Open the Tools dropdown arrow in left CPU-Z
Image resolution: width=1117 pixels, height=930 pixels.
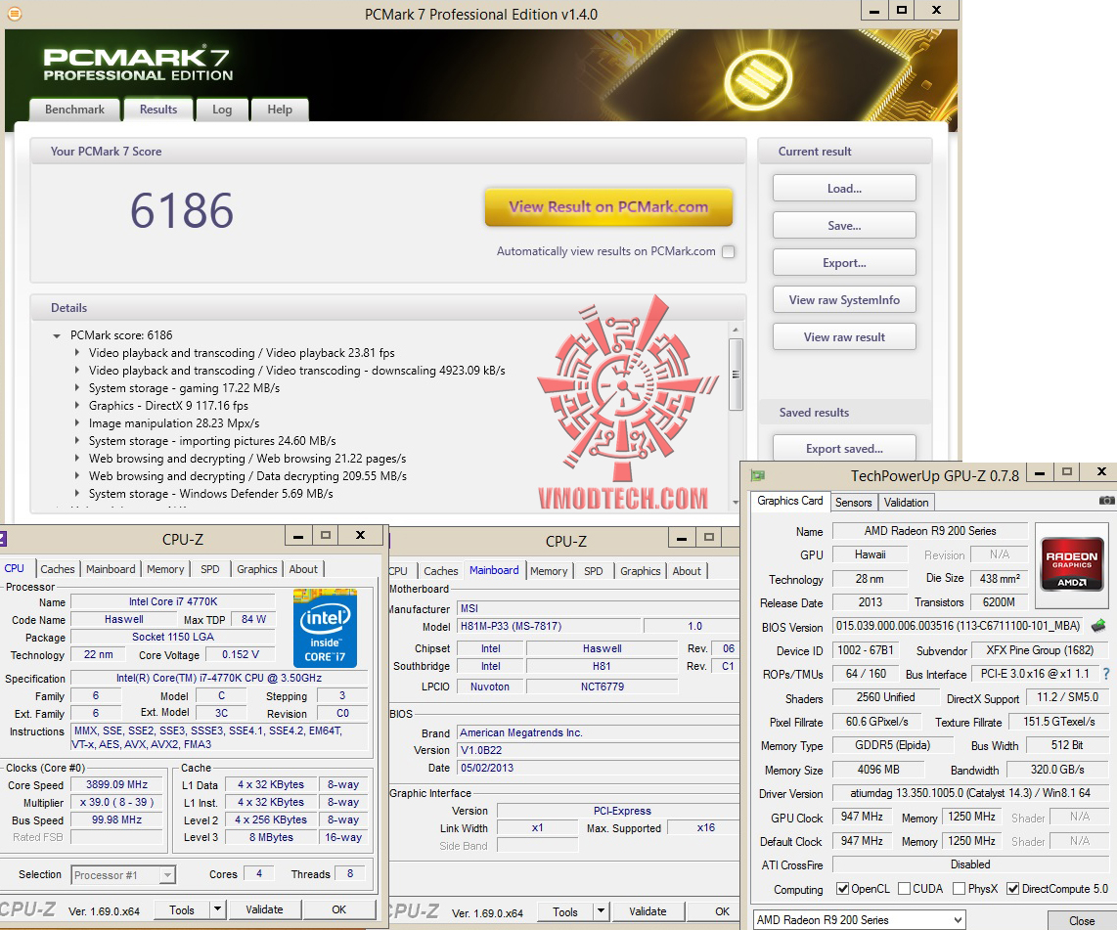click(218, 909)
